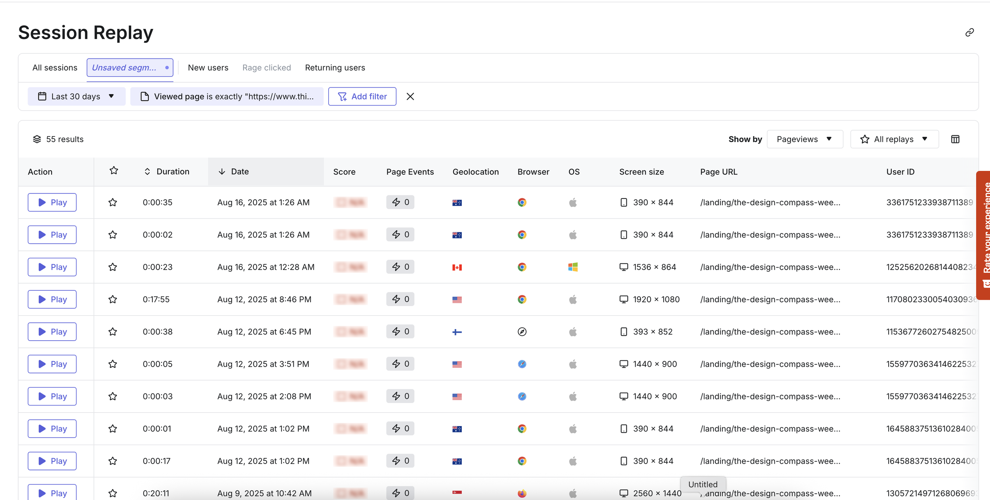The image size is (990, 500).
Task: Select the Returning users segment tab
Action: [x=335, y=68]
